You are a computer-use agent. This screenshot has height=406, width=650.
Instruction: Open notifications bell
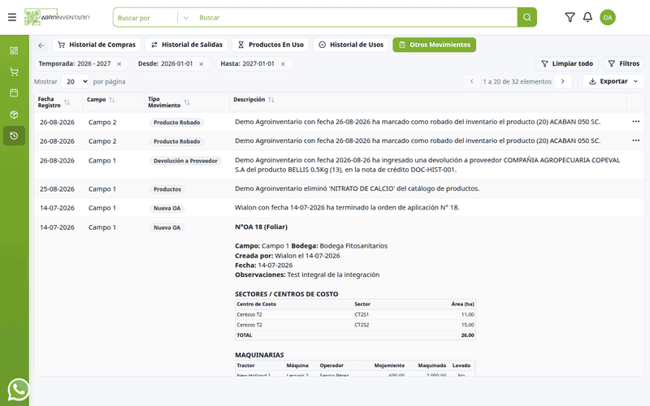click(587, 17)
